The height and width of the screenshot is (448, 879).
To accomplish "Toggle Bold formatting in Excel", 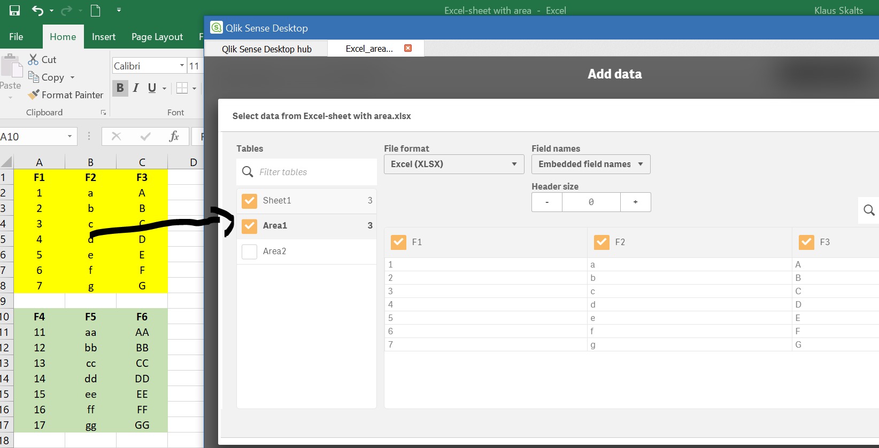I will (x=120, y=88).
